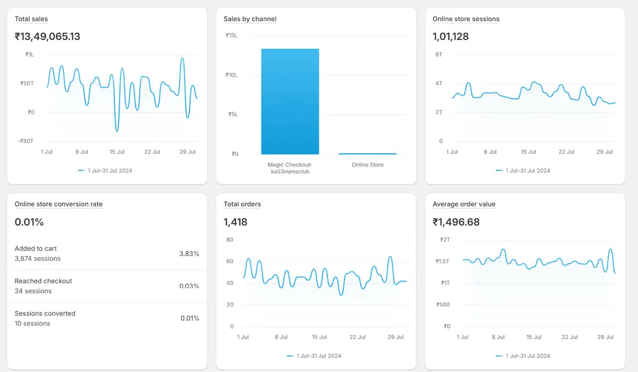Screen dimensions: 638x372
Task: Click the 1,418 total orders figure
Action: click(236, 222)
